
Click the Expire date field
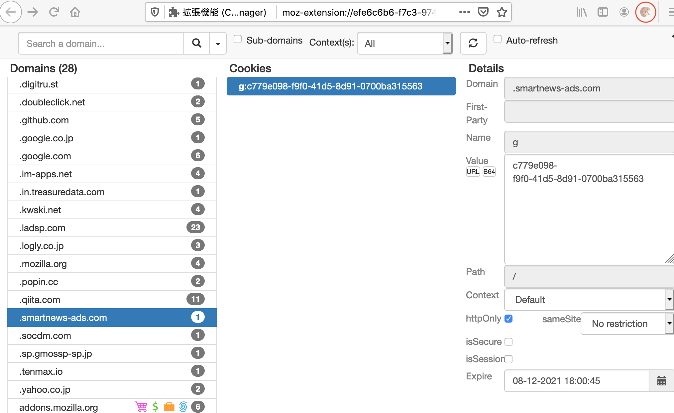click(577, 381)
